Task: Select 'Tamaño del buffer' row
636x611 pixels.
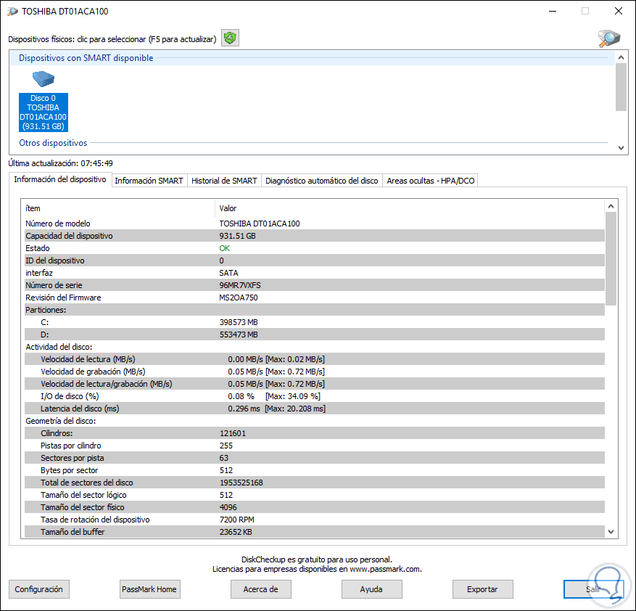Action: tap(314, 532)
